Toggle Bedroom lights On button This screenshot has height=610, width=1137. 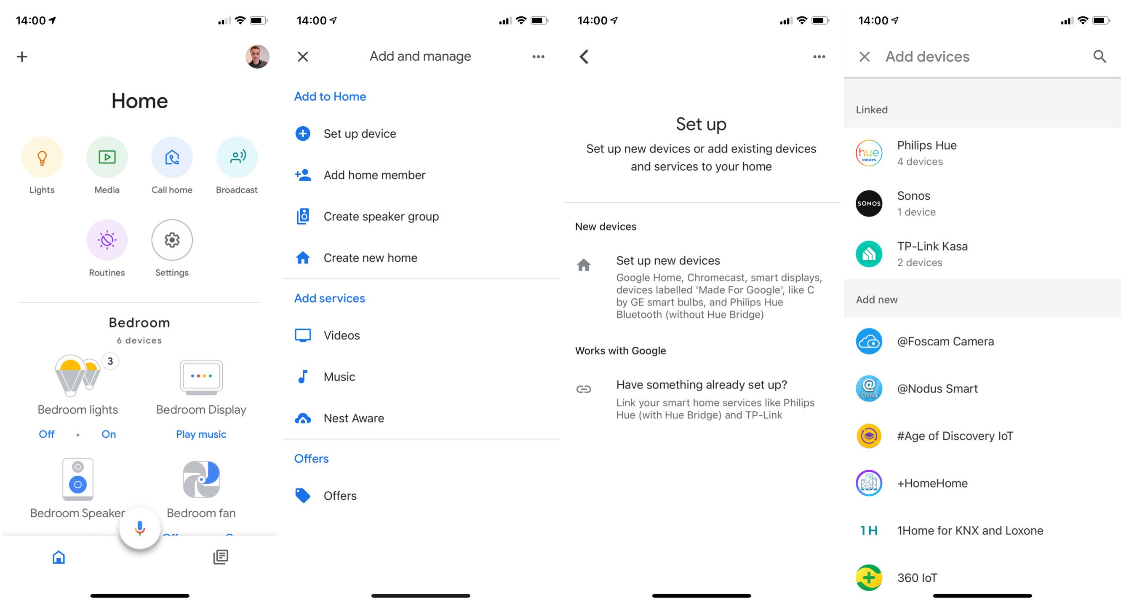(108, 434)
